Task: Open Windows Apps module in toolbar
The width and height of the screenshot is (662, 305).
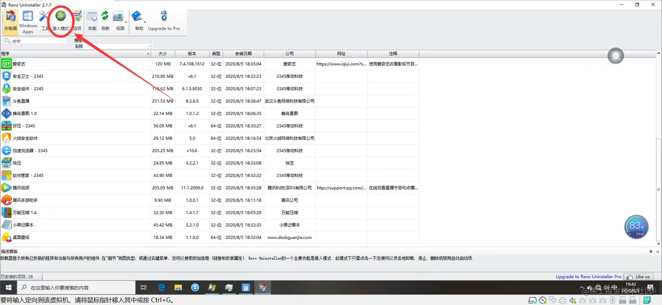Action: click(28, 22)
